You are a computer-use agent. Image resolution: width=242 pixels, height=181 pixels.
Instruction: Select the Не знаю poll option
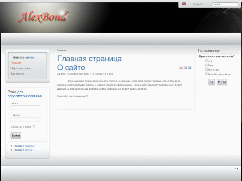[206, 69]
